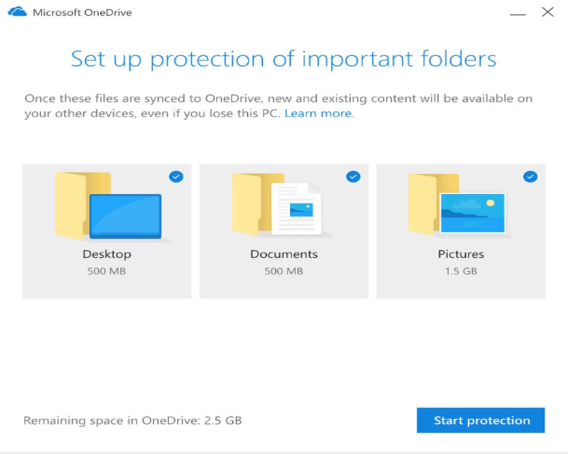Select the Pictures tile
568x454 pixels.
pyautogui.click(x=461, y=231)
